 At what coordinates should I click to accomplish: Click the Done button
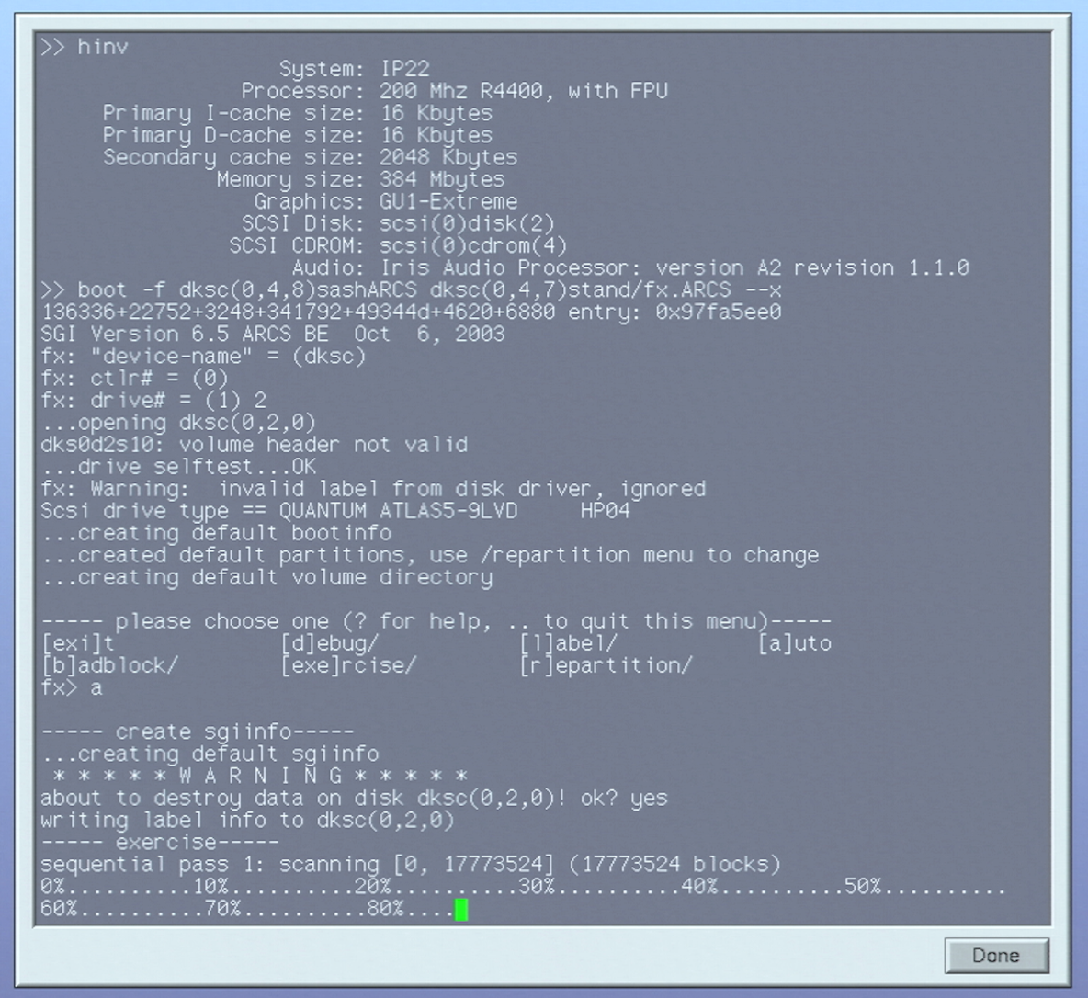tap(996, 956)
